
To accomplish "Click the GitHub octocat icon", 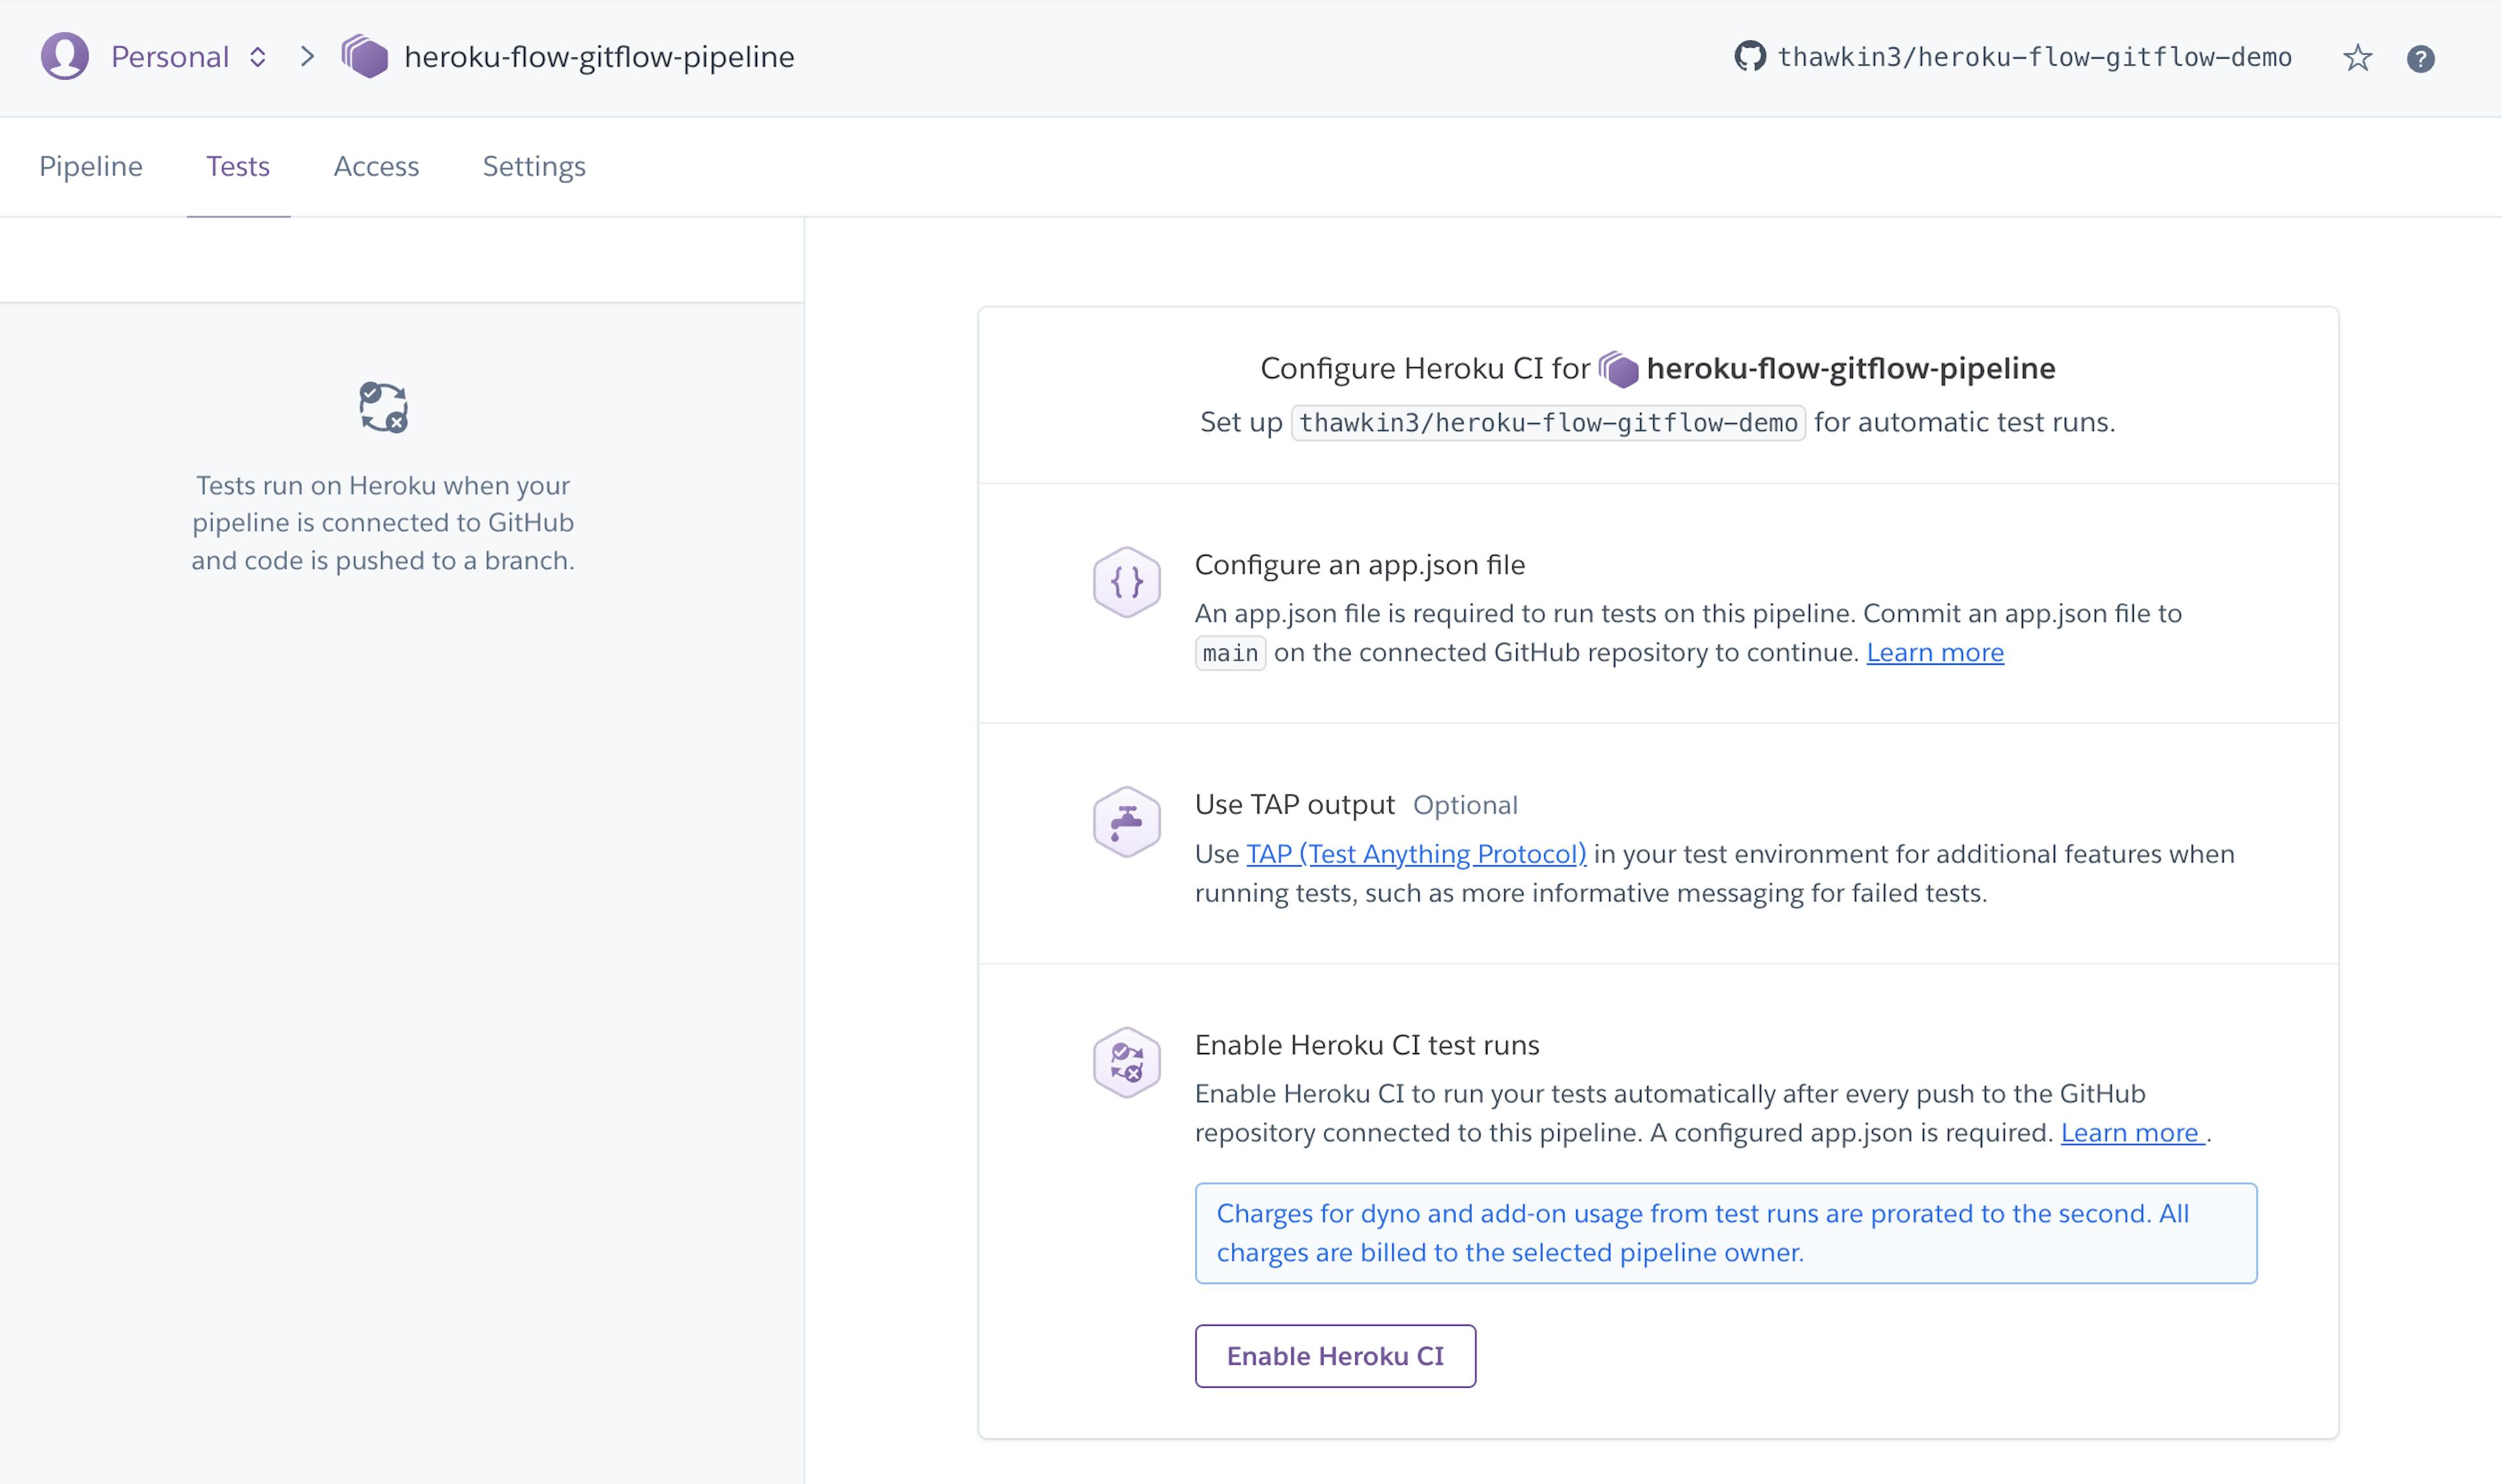I will [x=1749, y=57].
